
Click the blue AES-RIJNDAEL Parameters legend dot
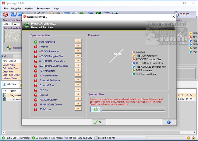(134, 63)
